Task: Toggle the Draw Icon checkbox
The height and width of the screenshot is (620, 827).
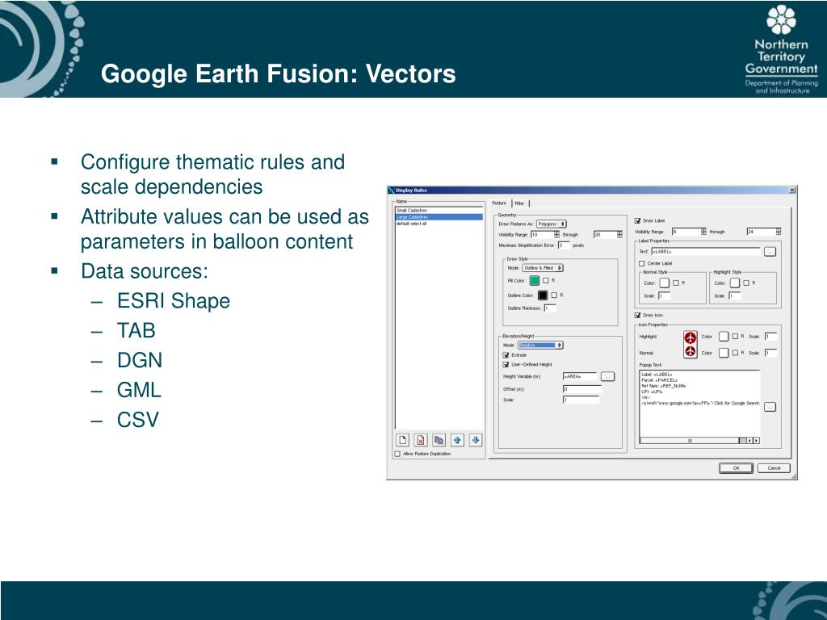Action: 637,316
